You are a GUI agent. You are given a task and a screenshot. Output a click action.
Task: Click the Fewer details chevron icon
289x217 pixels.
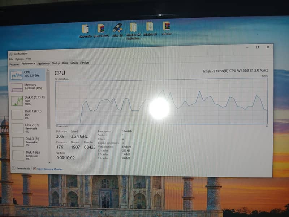(14, 168)
